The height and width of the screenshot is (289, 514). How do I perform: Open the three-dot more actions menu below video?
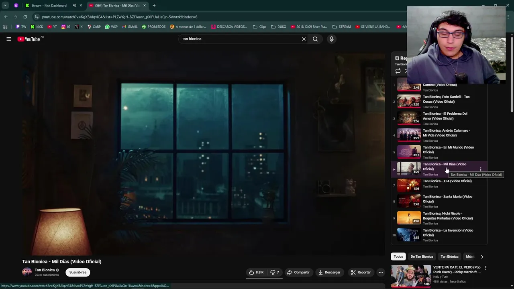coord(381,272)
